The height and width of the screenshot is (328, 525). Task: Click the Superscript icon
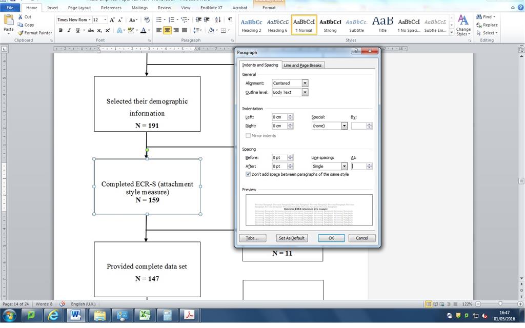pos(108,30)
